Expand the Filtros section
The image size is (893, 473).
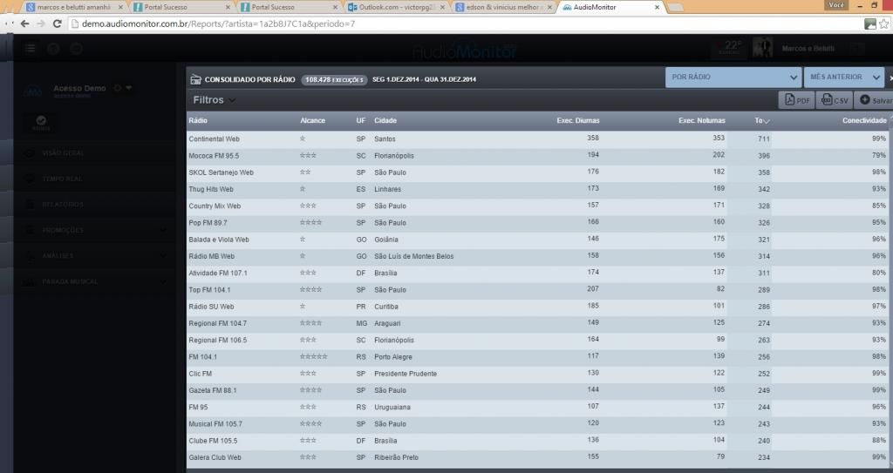[214, 100]
